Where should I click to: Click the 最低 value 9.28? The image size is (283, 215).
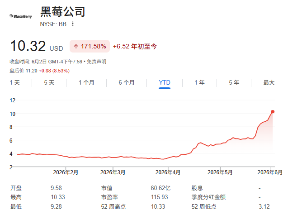coord(56,206)
